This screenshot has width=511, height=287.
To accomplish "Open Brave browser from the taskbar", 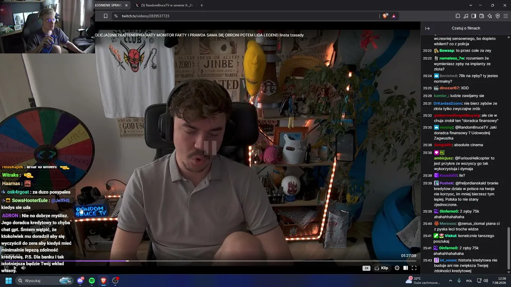I will pyautogui.click(x=103, y=281).
